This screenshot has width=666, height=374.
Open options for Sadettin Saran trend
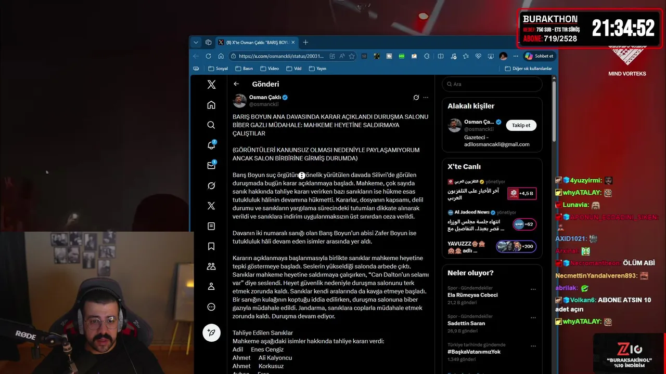pos(533,318)
